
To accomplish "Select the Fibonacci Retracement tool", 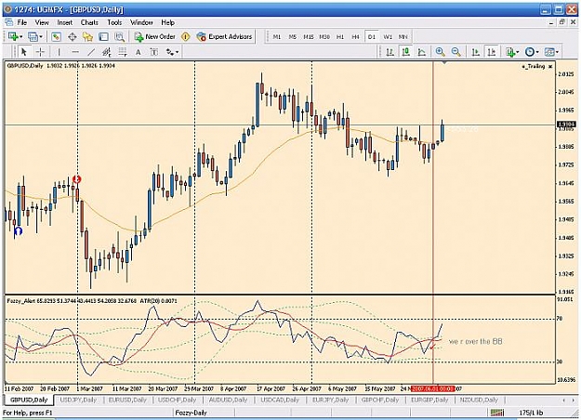I will 123,52.
